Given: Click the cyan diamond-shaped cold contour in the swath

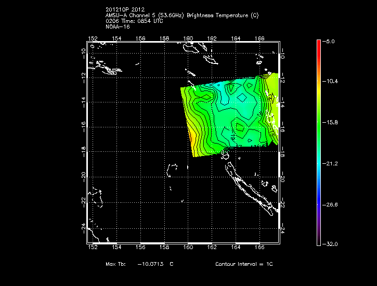Looking at the screenshot, I should tap(242, 98).
